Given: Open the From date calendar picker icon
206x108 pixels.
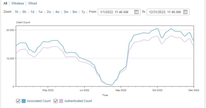Looking at the screenshot, I should click(136, 12).
